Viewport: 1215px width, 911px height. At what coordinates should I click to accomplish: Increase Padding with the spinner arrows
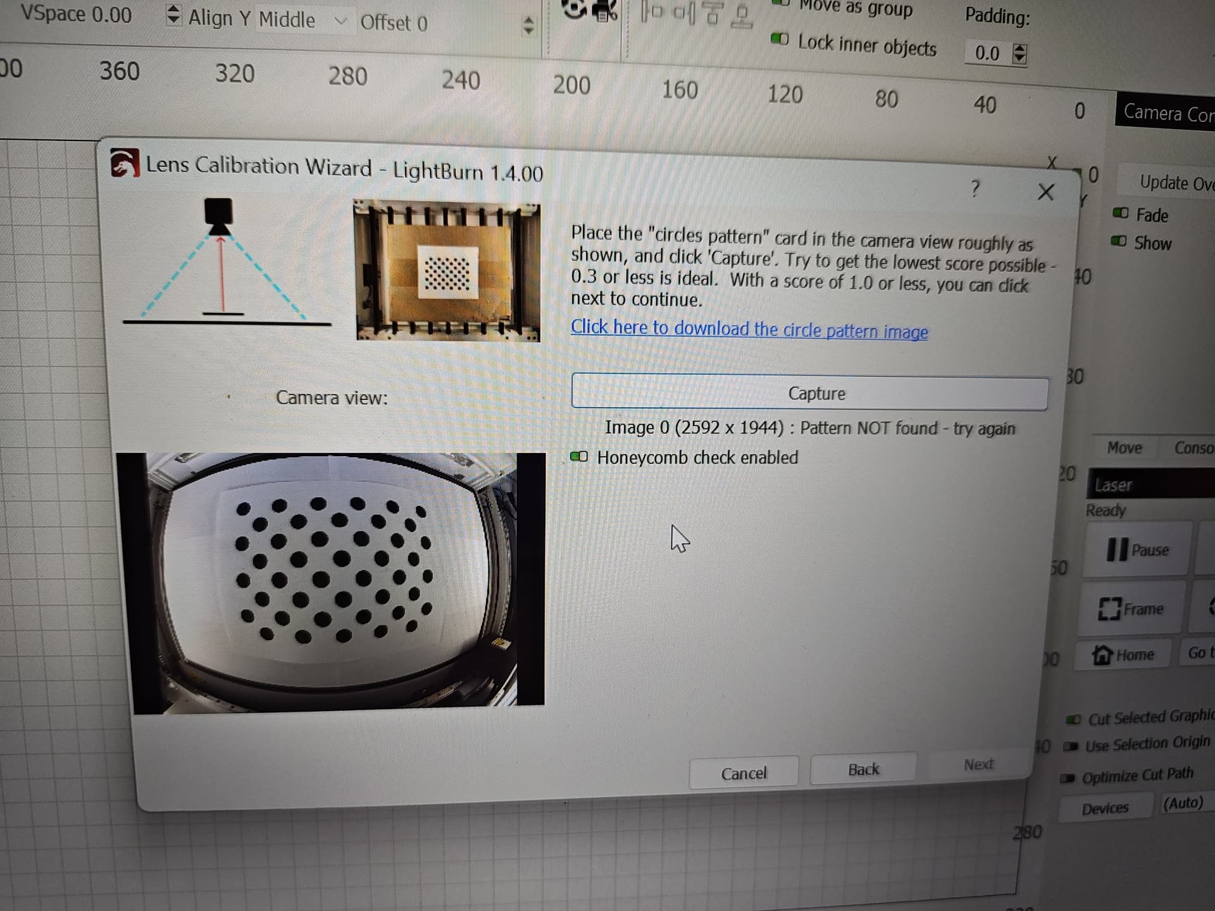tap(1019, 49)
